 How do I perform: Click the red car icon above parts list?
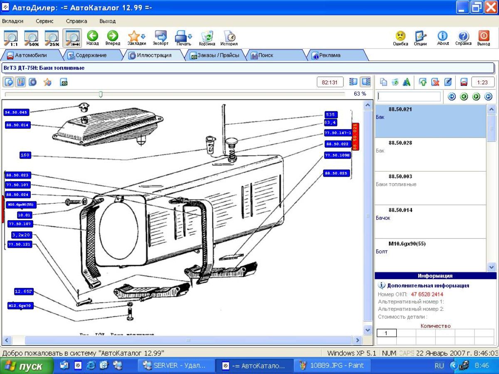(x=464, y=82)
